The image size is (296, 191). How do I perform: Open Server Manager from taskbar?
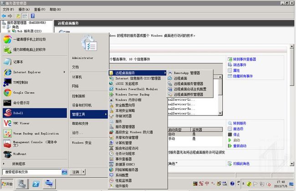(x=22, y=184)
